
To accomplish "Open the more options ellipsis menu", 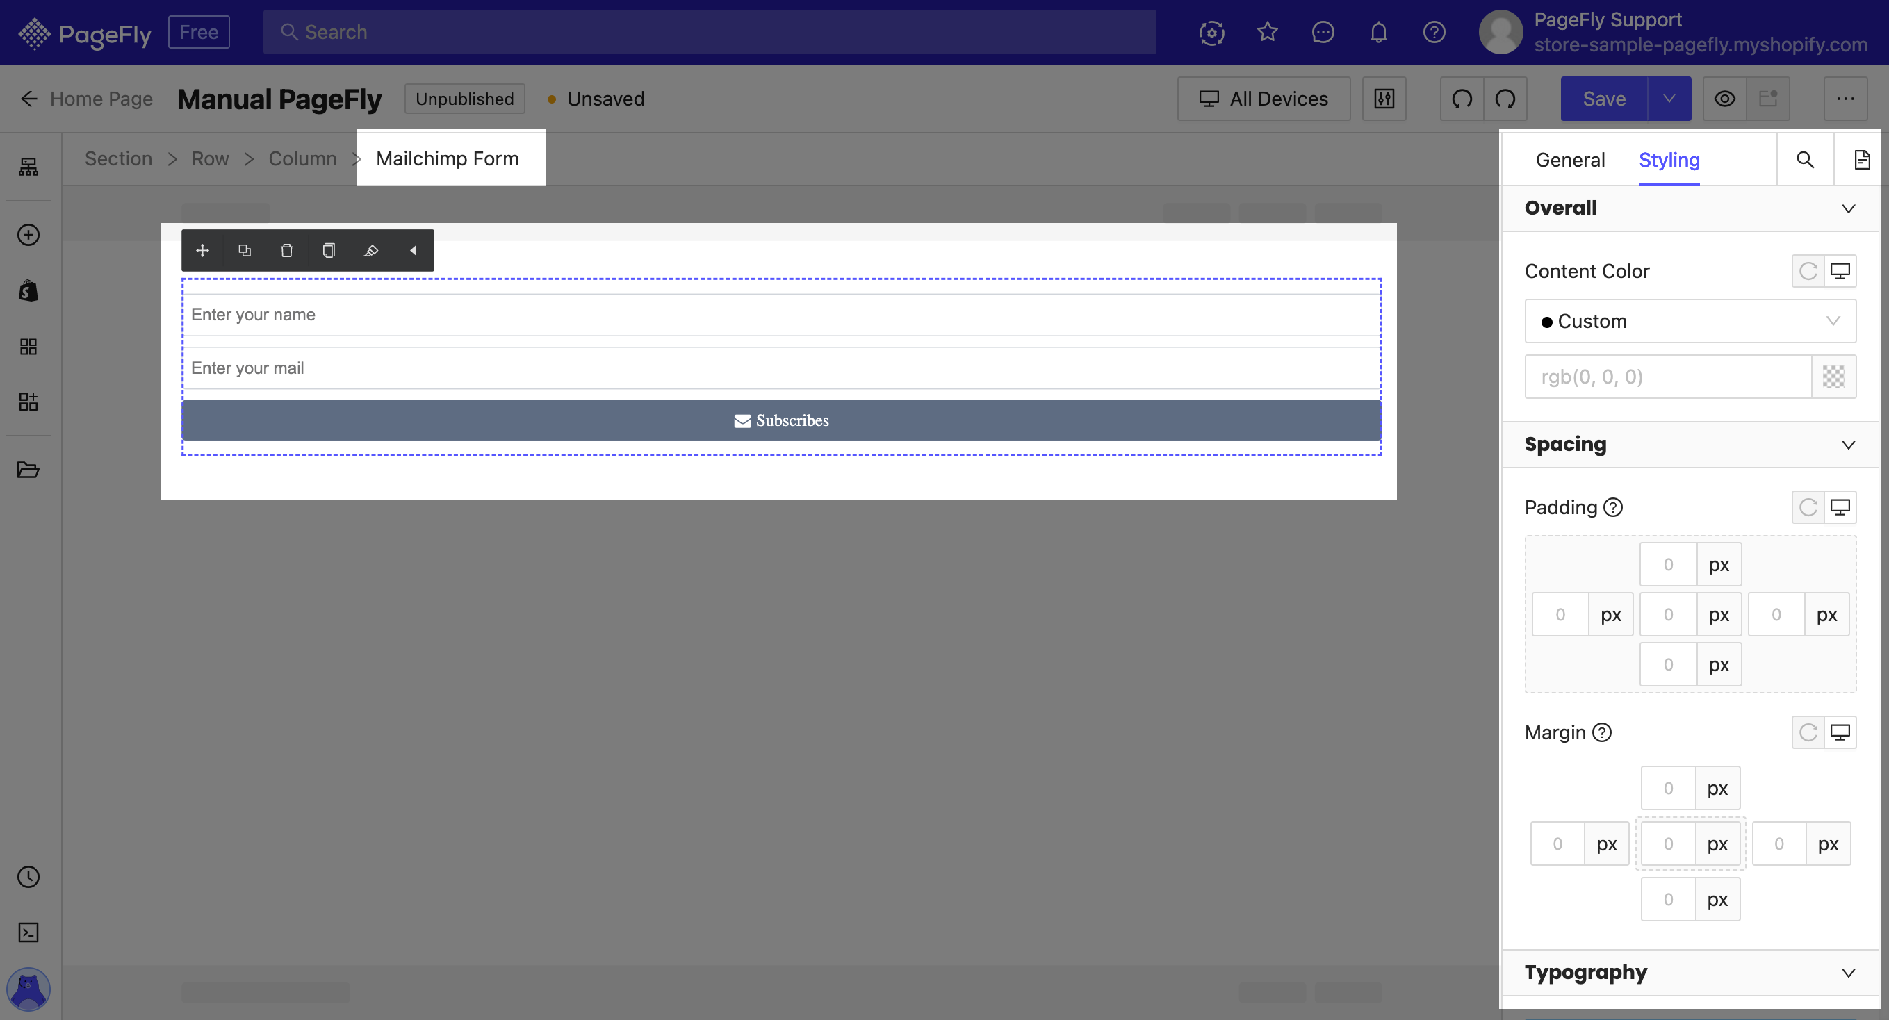I will (x=1846, y=99).
